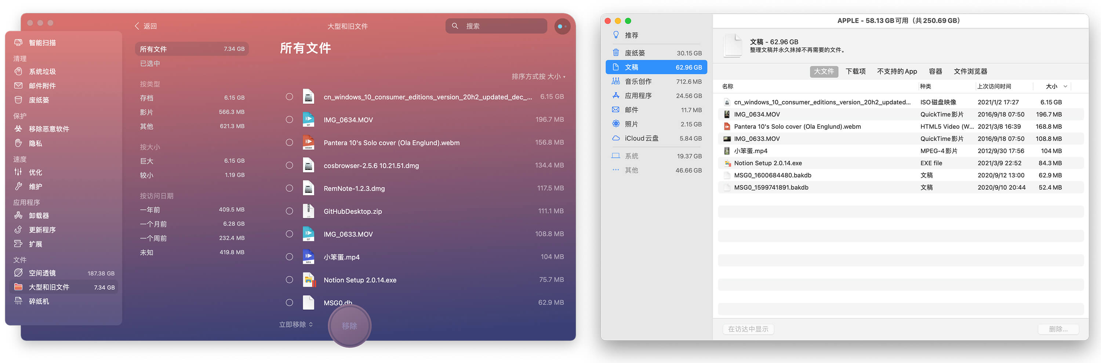The image size is (1101, 363).
Task: Select the cn_windows_10 file radio circle
Action: tap(289, 97)
